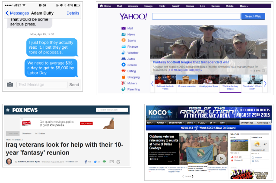Tap the camera icon in Messages

10,84
